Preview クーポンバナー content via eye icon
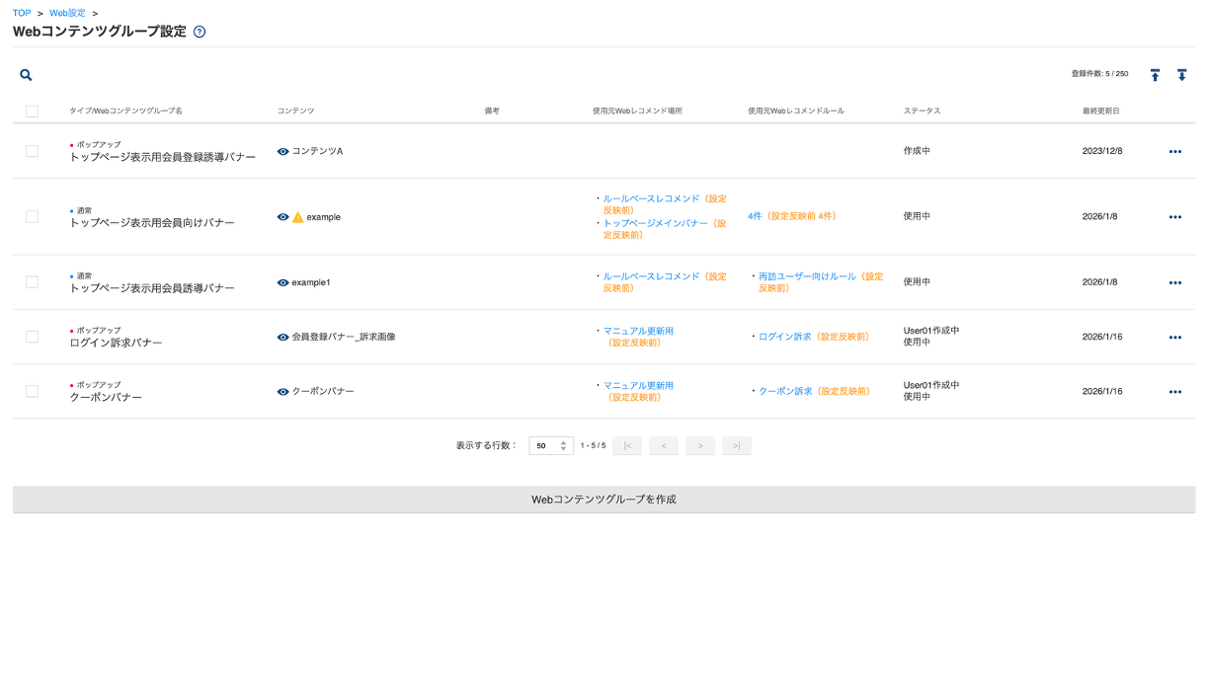Viewport: 1209px width, 695px height. [283, 391]
